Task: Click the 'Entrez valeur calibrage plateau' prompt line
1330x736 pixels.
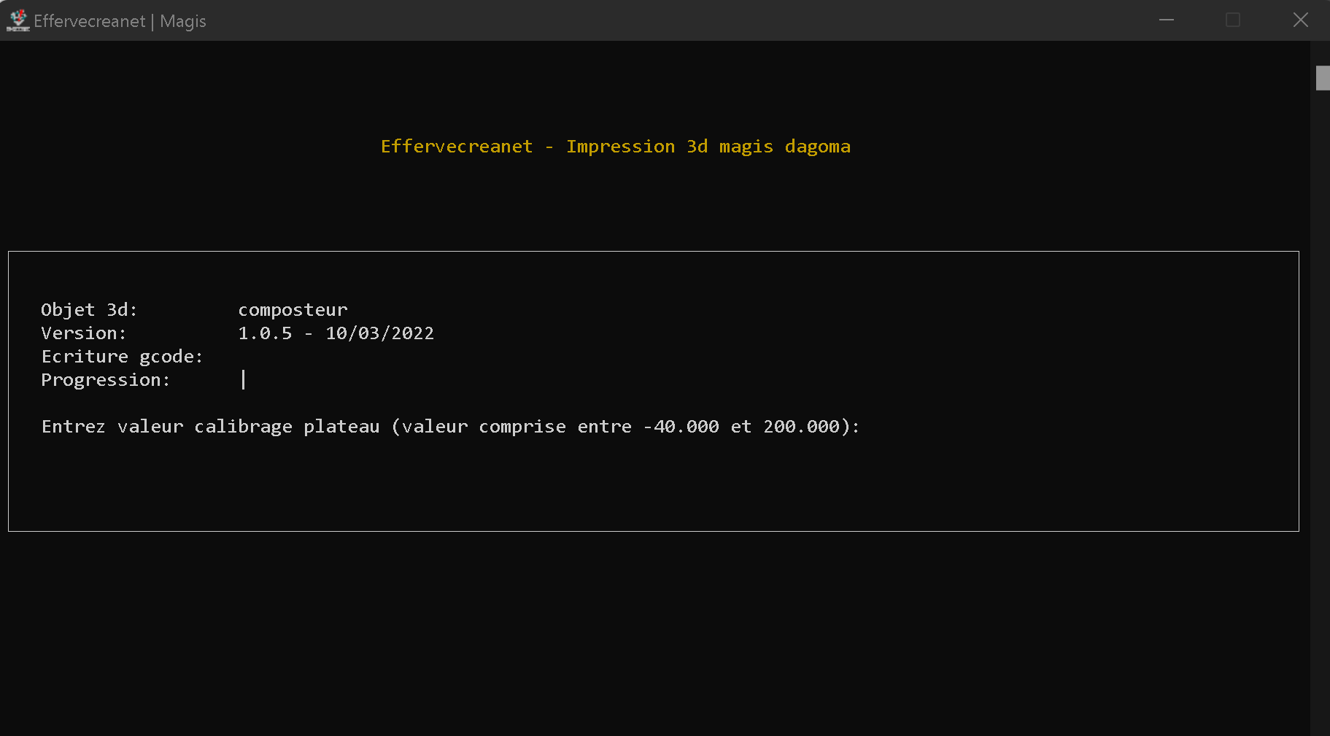Action: pyautogui.click(x=451, y=427)
